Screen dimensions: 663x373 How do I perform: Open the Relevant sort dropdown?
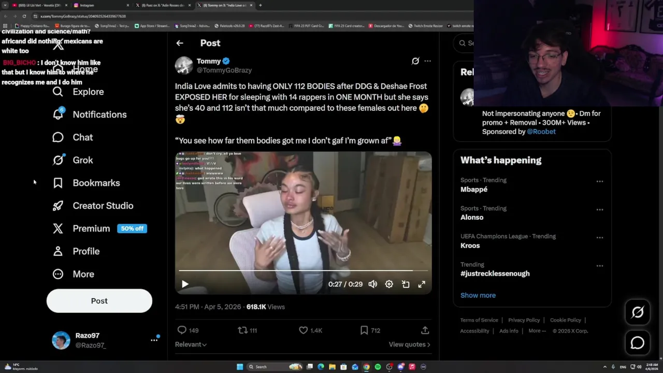coord(191,345)
